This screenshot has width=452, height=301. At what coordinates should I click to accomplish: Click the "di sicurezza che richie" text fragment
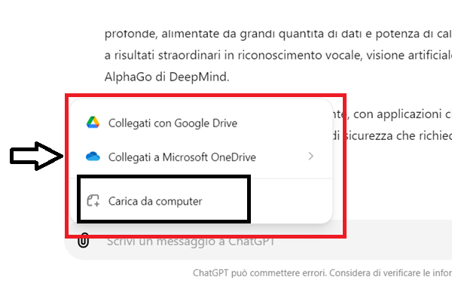point(390,136)
